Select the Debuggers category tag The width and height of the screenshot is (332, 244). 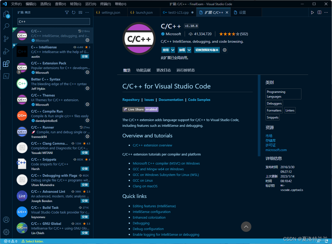[x=274, y=103]
